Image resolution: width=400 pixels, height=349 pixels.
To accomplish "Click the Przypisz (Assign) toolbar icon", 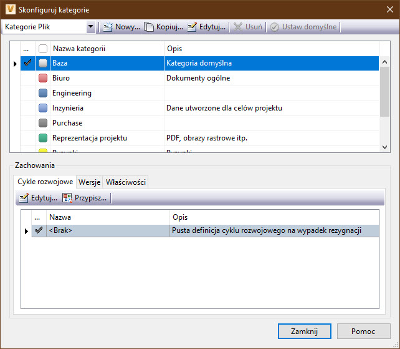I will pyautogui.click(x=67, y=198).
